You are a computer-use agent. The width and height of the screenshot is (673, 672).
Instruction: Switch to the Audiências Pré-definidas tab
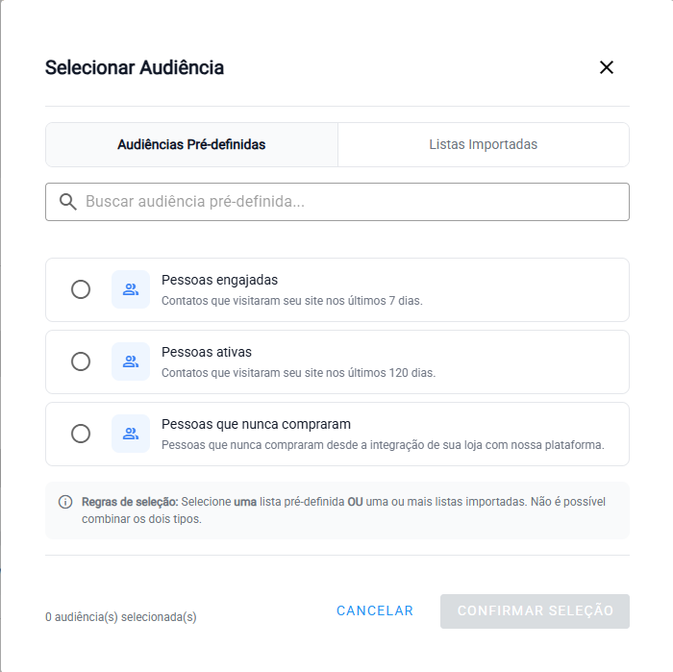point(191,145)
